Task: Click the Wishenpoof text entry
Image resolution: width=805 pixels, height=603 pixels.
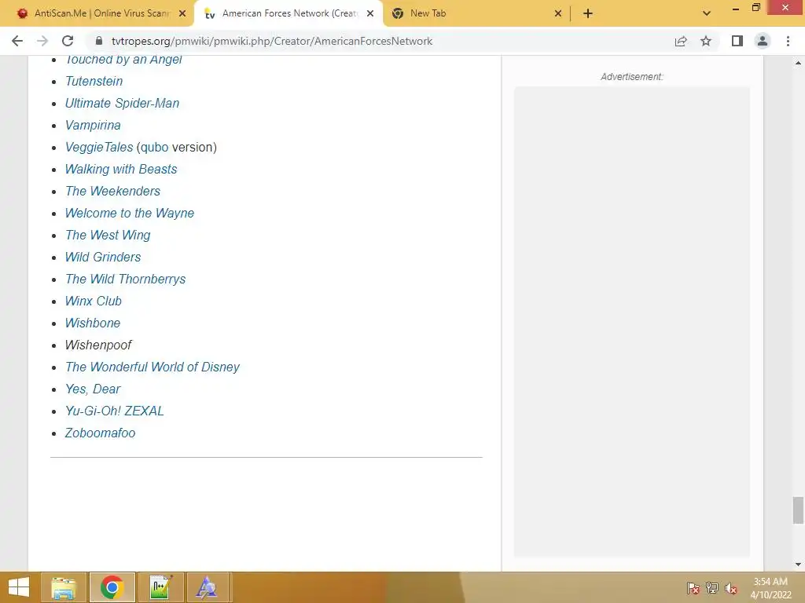Action: (98, 345)
